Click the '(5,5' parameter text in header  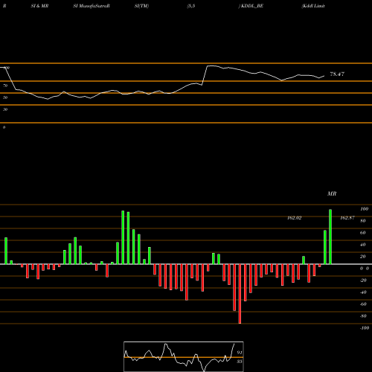coord(191,6)
